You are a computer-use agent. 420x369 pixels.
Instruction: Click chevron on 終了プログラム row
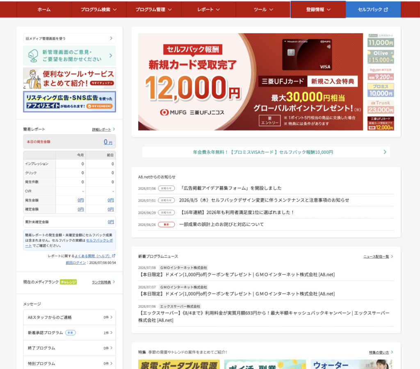[112, 348]
